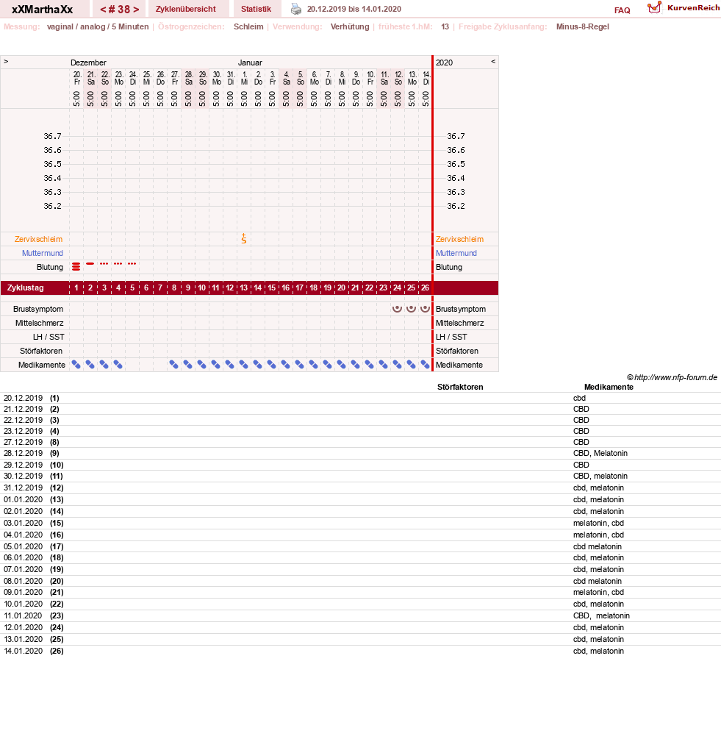Image resolution: width=721 pixels, height=739 pixels.
Task: Click the Schleim Östrogenzeichen value
Action: (x=248, y=27)
